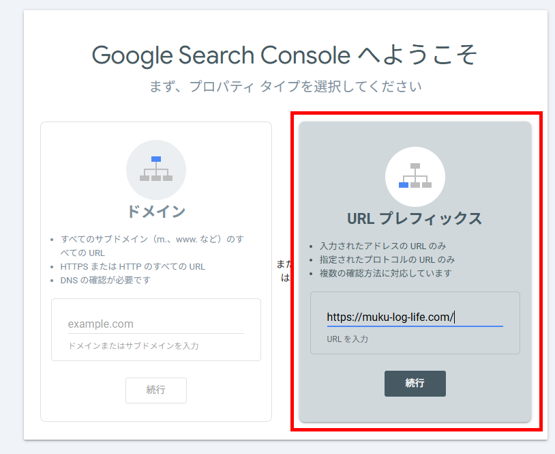Select the ドメイン heading text
Screen dimensions: 555x454
pos(156,212)
